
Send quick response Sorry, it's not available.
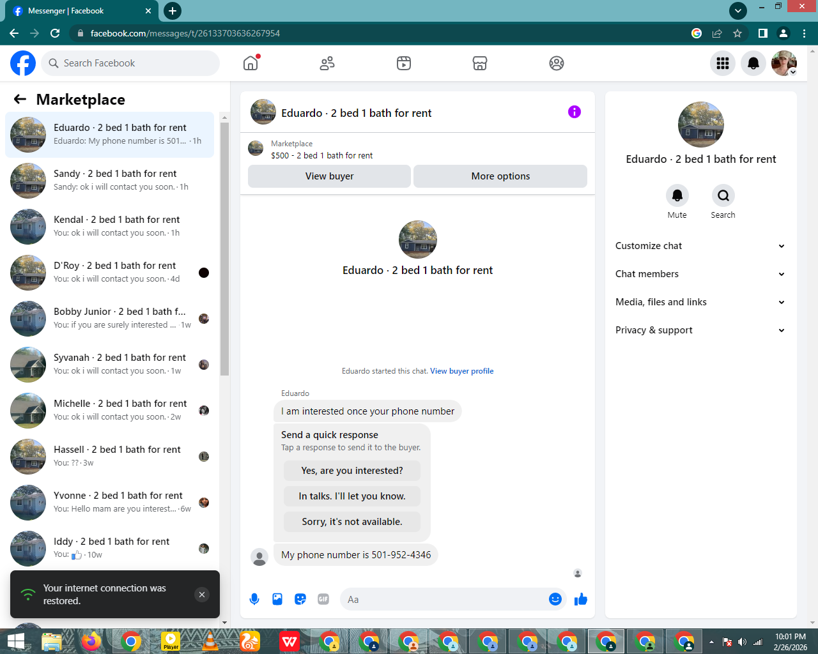click(352, 522)
